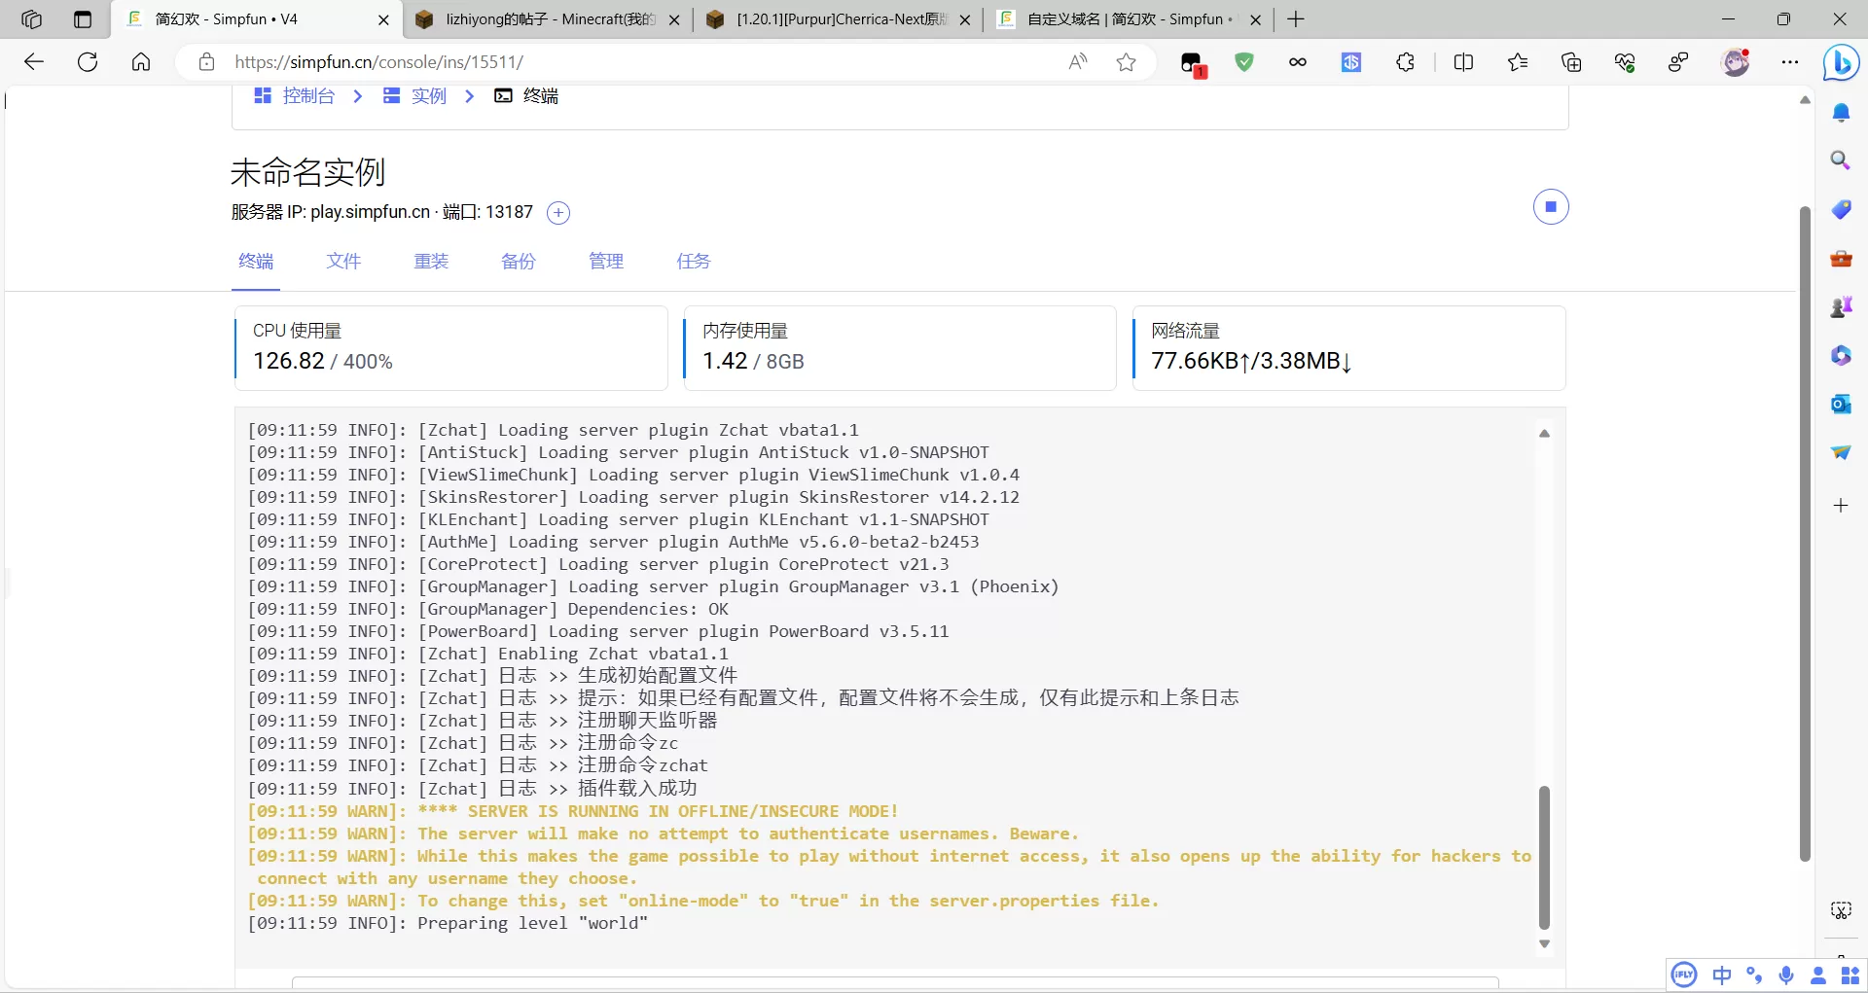This screenshot has width=1868, height=993.
Task: Click the stop server button
Action: (1551, 207)
